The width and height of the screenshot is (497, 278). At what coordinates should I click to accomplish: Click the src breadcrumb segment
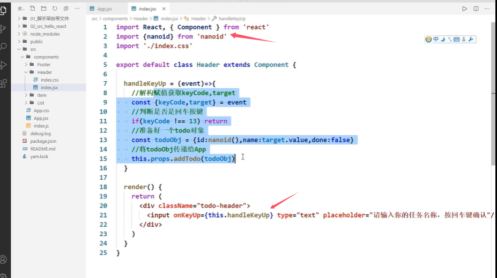click(x=94, y=19)
